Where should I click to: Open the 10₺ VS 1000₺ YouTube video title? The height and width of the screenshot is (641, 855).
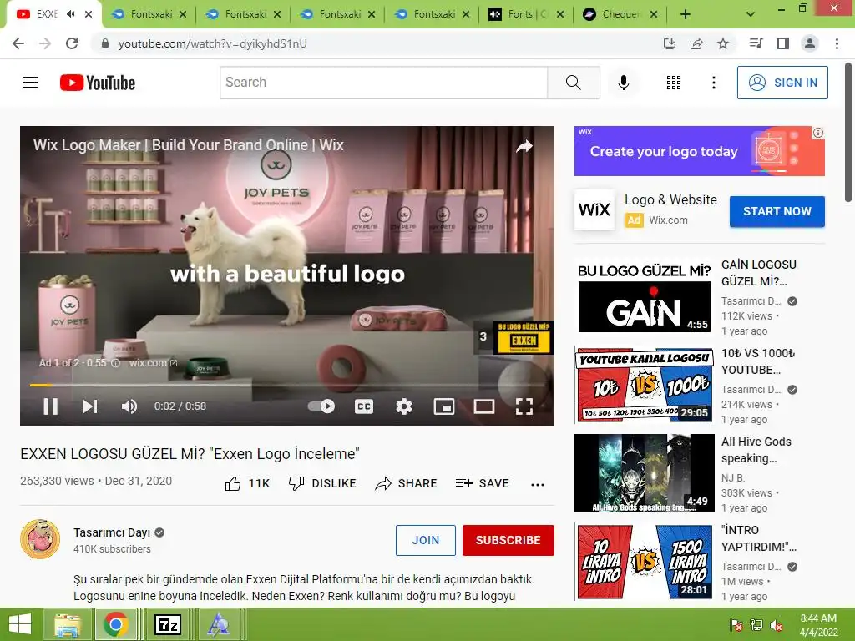(758, 361)
